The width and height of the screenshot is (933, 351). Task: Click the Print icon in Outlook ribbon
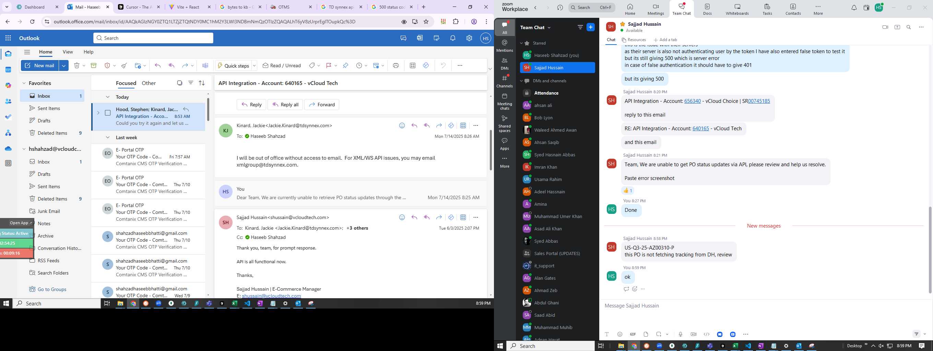pyautogui.click(x=395, y=65)
